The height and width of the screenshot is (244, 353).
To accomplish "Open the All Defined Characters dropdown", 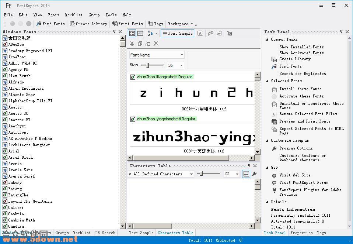I will (x=191, y=174).
